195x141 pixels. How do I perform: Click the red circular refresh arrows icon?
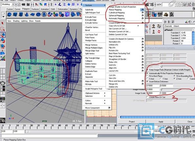click(159, 32)
